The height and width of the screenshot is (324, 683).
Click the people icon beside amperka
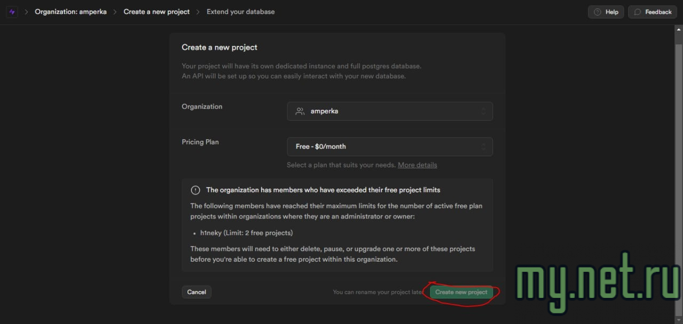click(300, 111)
